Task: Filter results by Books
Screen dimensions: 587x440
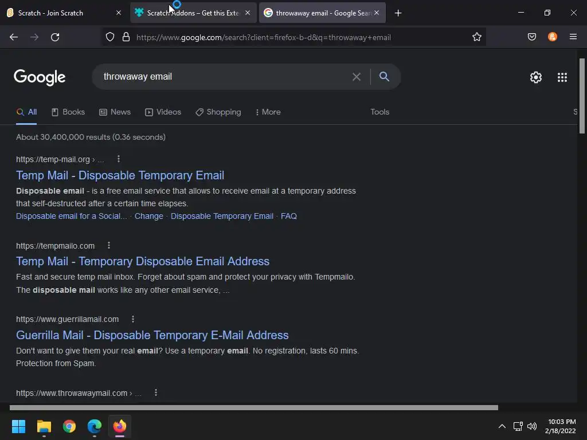Action: click(68, 112)
